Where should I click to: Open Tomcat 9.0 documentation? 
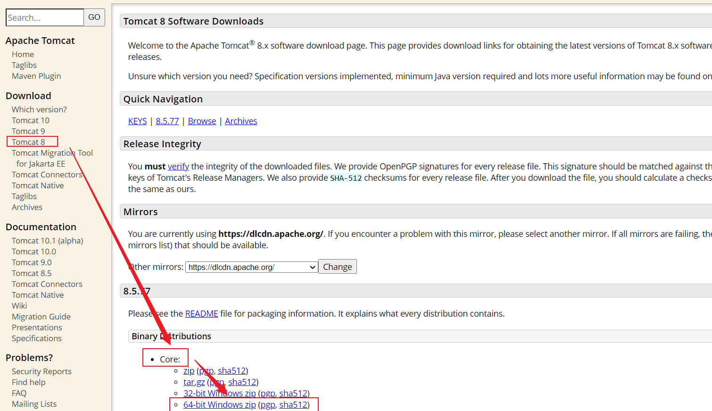[32, 262]
